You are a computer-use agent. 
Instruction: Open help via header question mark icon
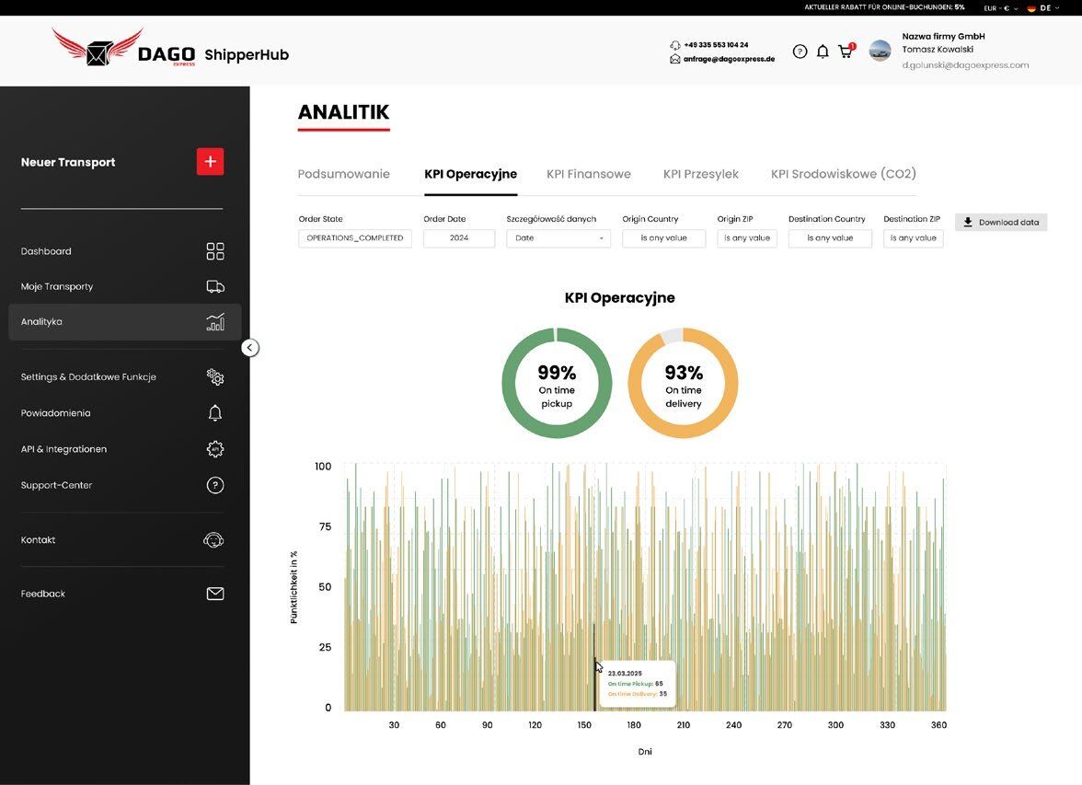800,52
